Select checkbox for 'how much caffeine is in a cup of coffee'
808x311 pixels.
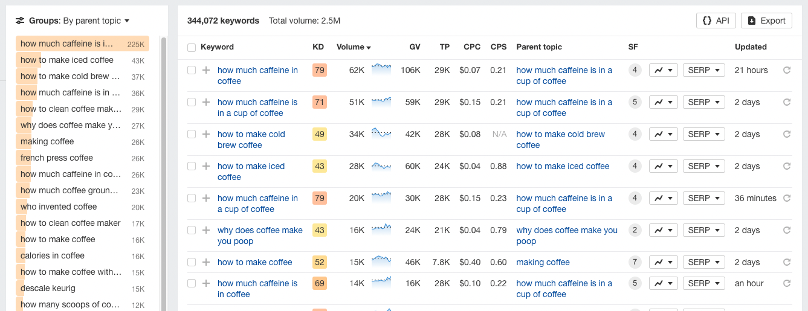192,102
